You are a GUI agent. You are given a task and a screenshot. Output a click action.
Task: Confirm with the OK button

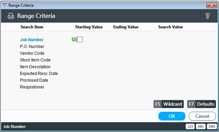172,116
